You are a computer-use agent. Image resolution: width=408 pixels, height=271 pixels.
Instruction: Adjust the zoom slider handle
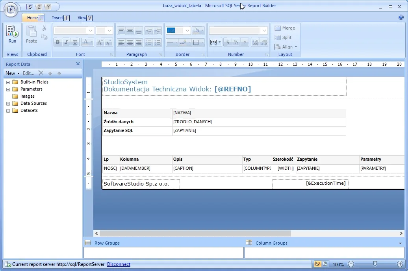pos(375,264)
